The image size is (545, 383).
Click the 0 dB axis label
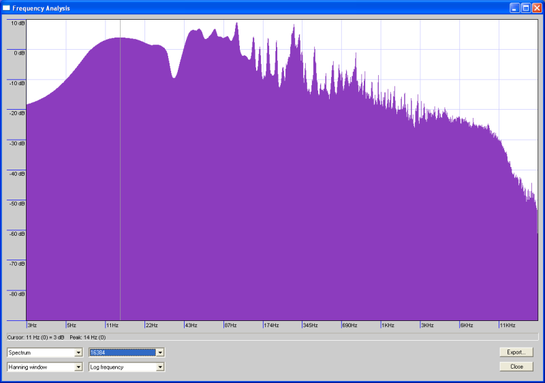(18, 52)
